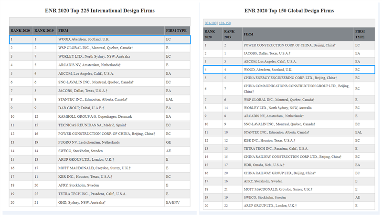Click FIRM TYPE header in Global Design Firms table
This screenshot has height=217, width=382.
pos(360,34)
